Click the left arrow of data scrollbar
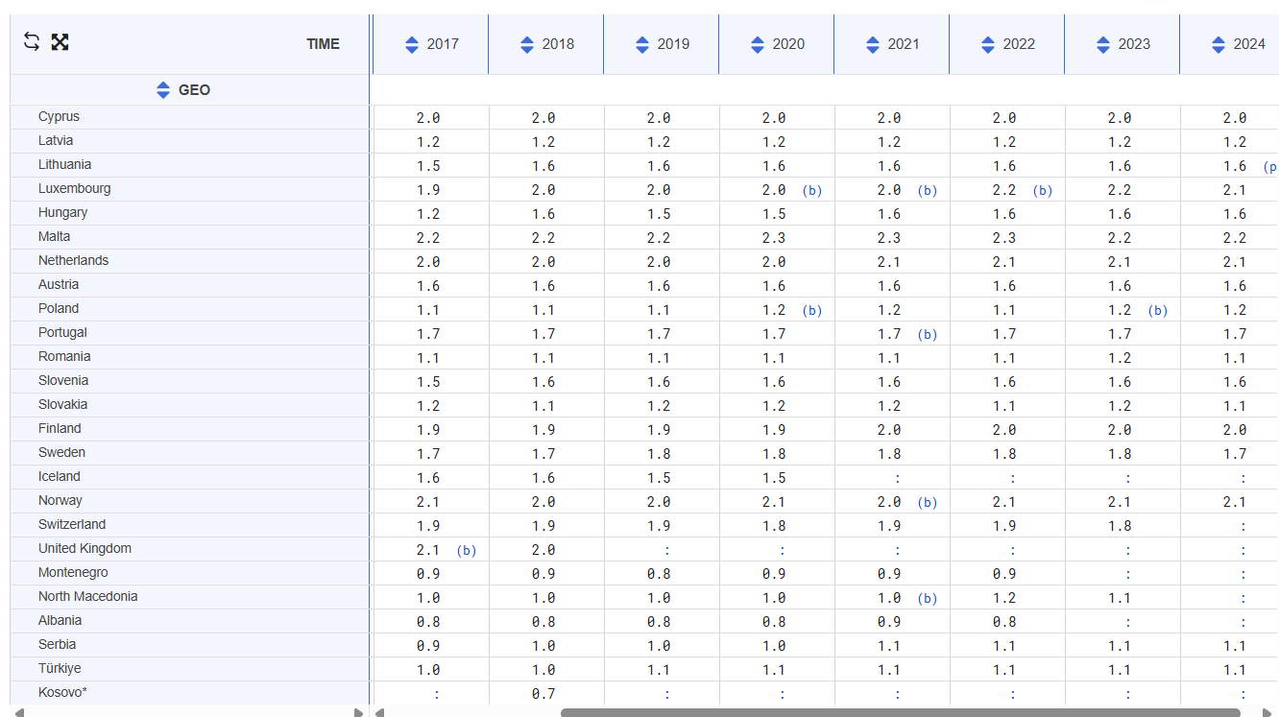The height and width of the screenshot is (717, 1279). tap(379, 712)
